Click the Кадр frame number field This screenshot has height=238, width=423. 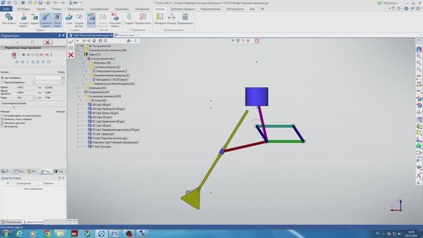[25, 97]
